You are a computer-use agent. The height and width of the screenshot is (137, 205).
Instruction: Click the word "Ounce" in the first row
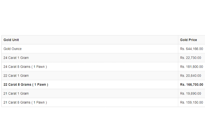tap(16, 49)
